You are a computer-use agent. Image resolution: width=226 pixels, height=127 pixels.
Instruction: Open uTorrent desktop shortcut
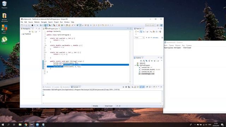5,40
